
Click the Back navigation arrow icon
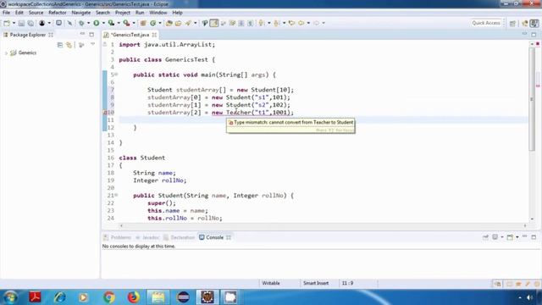(x=301, y=23)
